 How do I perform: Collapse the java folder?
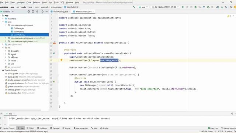pos(3,22)
